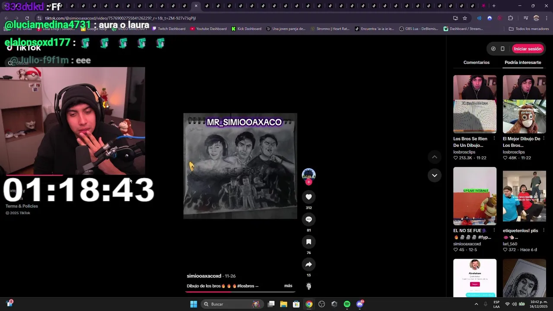Show hidden system tray icons
This screenshot has width=553, height=311.
(476, 304)
